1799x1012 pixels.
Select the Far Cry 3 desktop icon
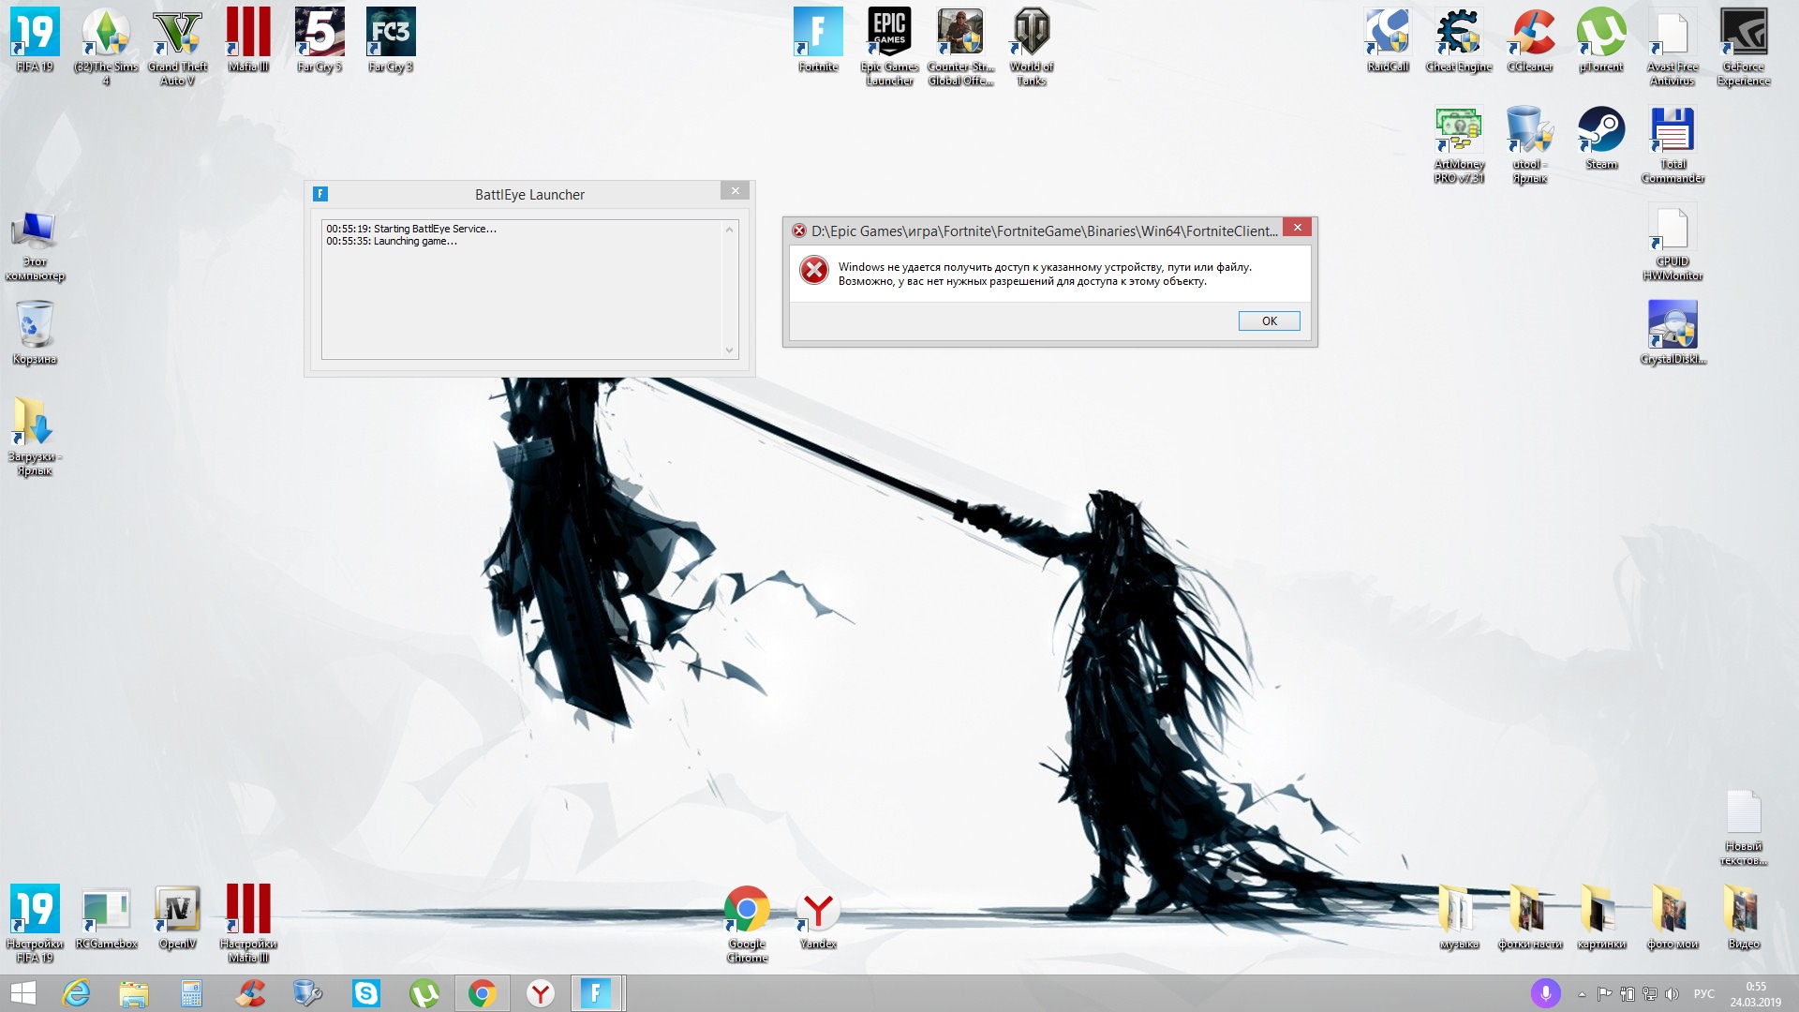click(x=391, y=40)
